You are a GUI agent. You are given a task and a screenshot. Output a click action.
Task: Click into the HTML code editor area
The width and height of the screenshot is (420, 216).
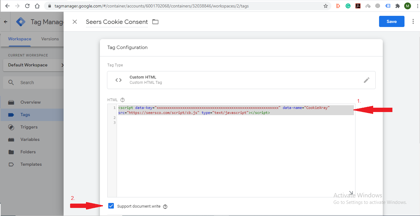click(236, 151)
